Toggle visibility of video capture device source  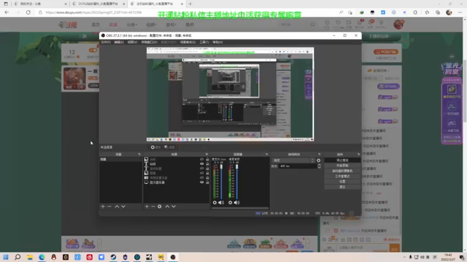click(201, 178)
